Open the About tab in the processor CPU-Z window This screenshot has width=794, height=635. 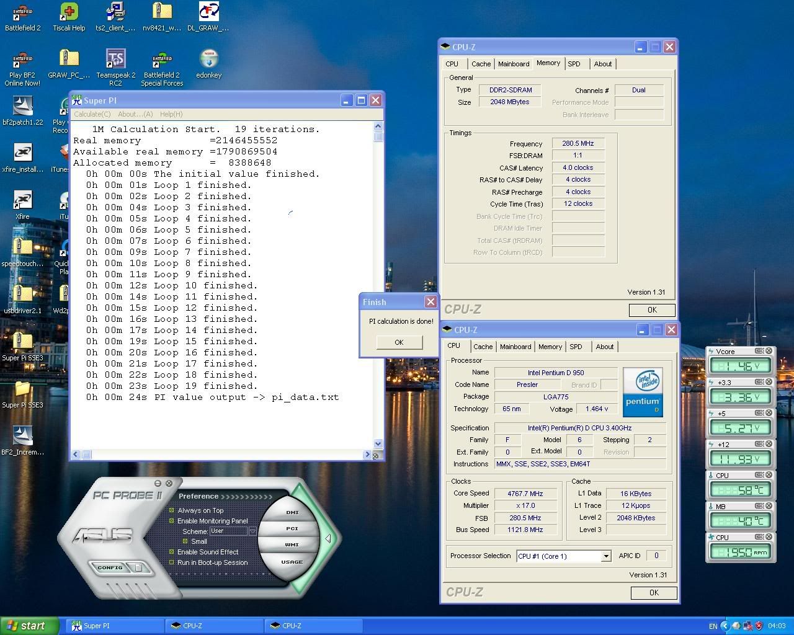[605, 347]
